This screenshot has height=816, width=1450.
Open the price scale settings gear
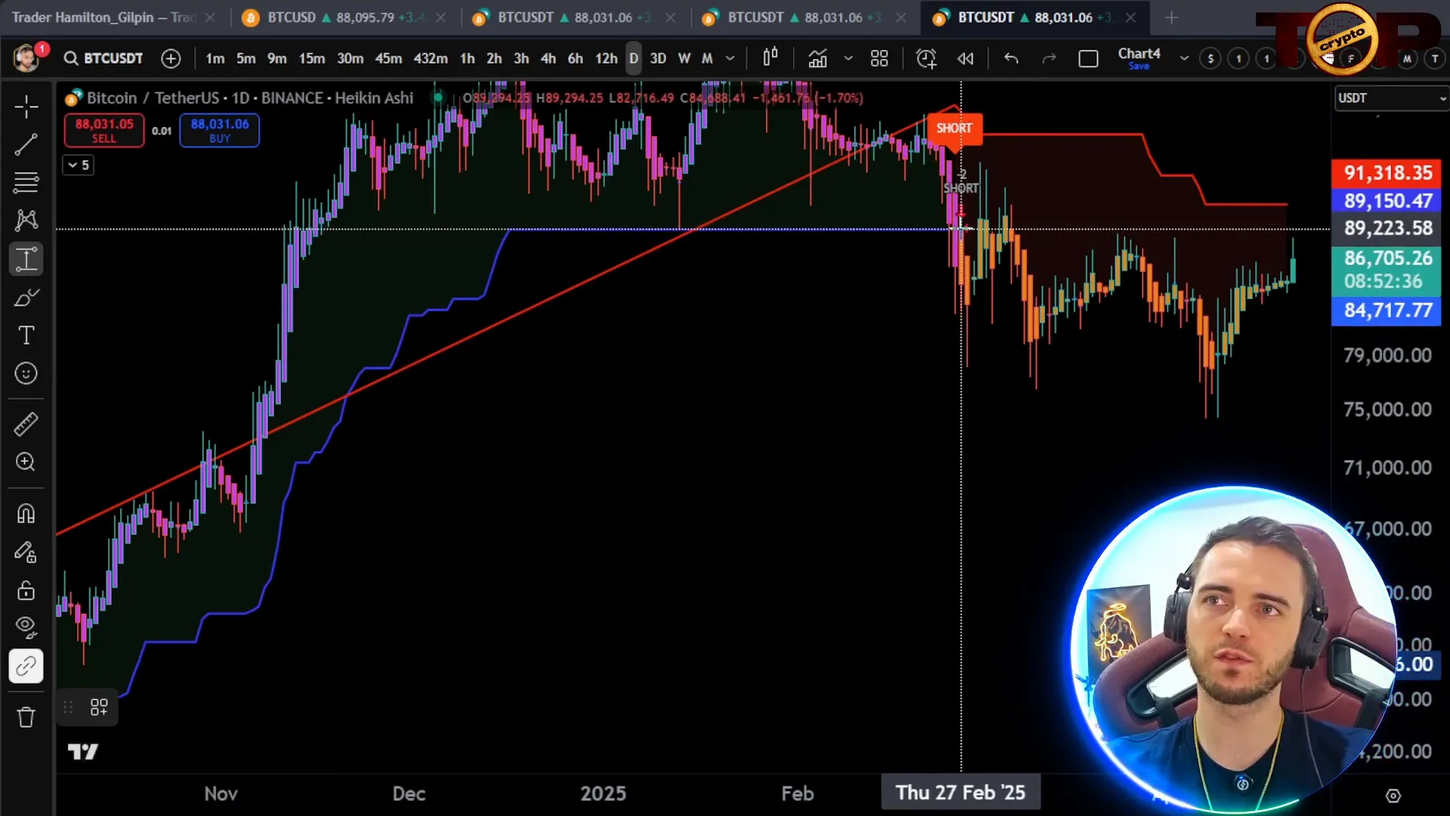[1393, 796]
